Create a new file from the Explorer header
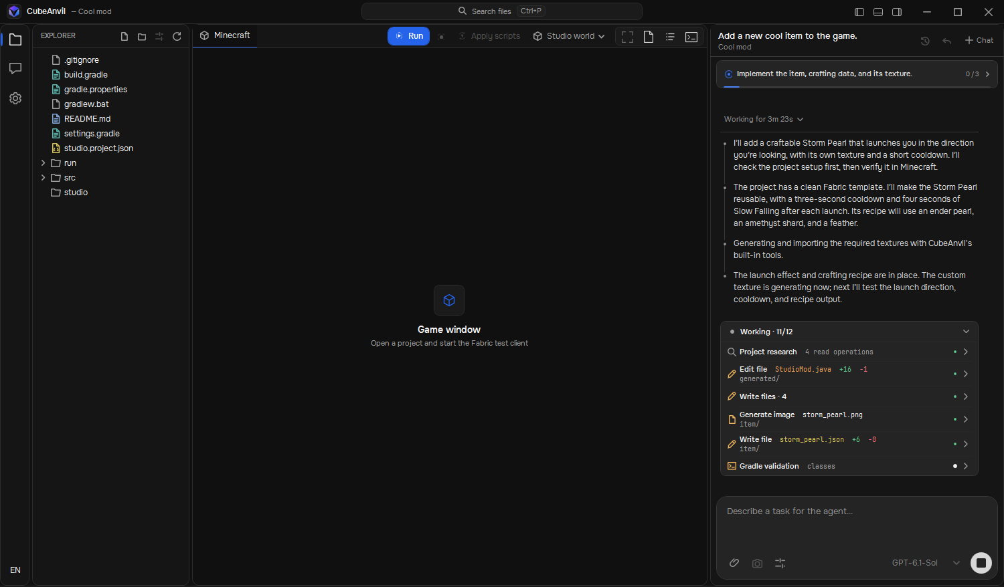 (x=124, y=37)
